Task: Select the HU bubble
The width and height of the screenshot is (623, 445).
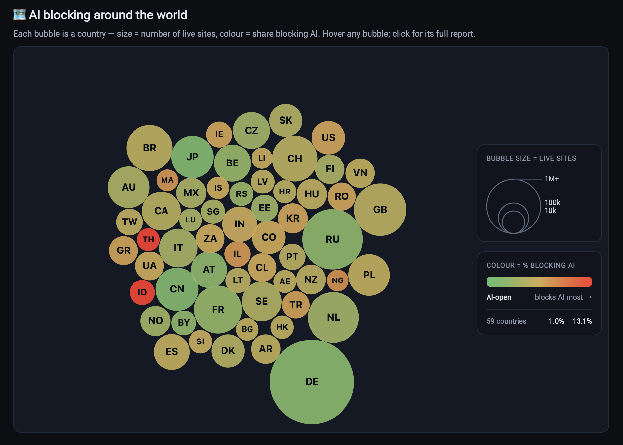Action: (x=312, y=194)
